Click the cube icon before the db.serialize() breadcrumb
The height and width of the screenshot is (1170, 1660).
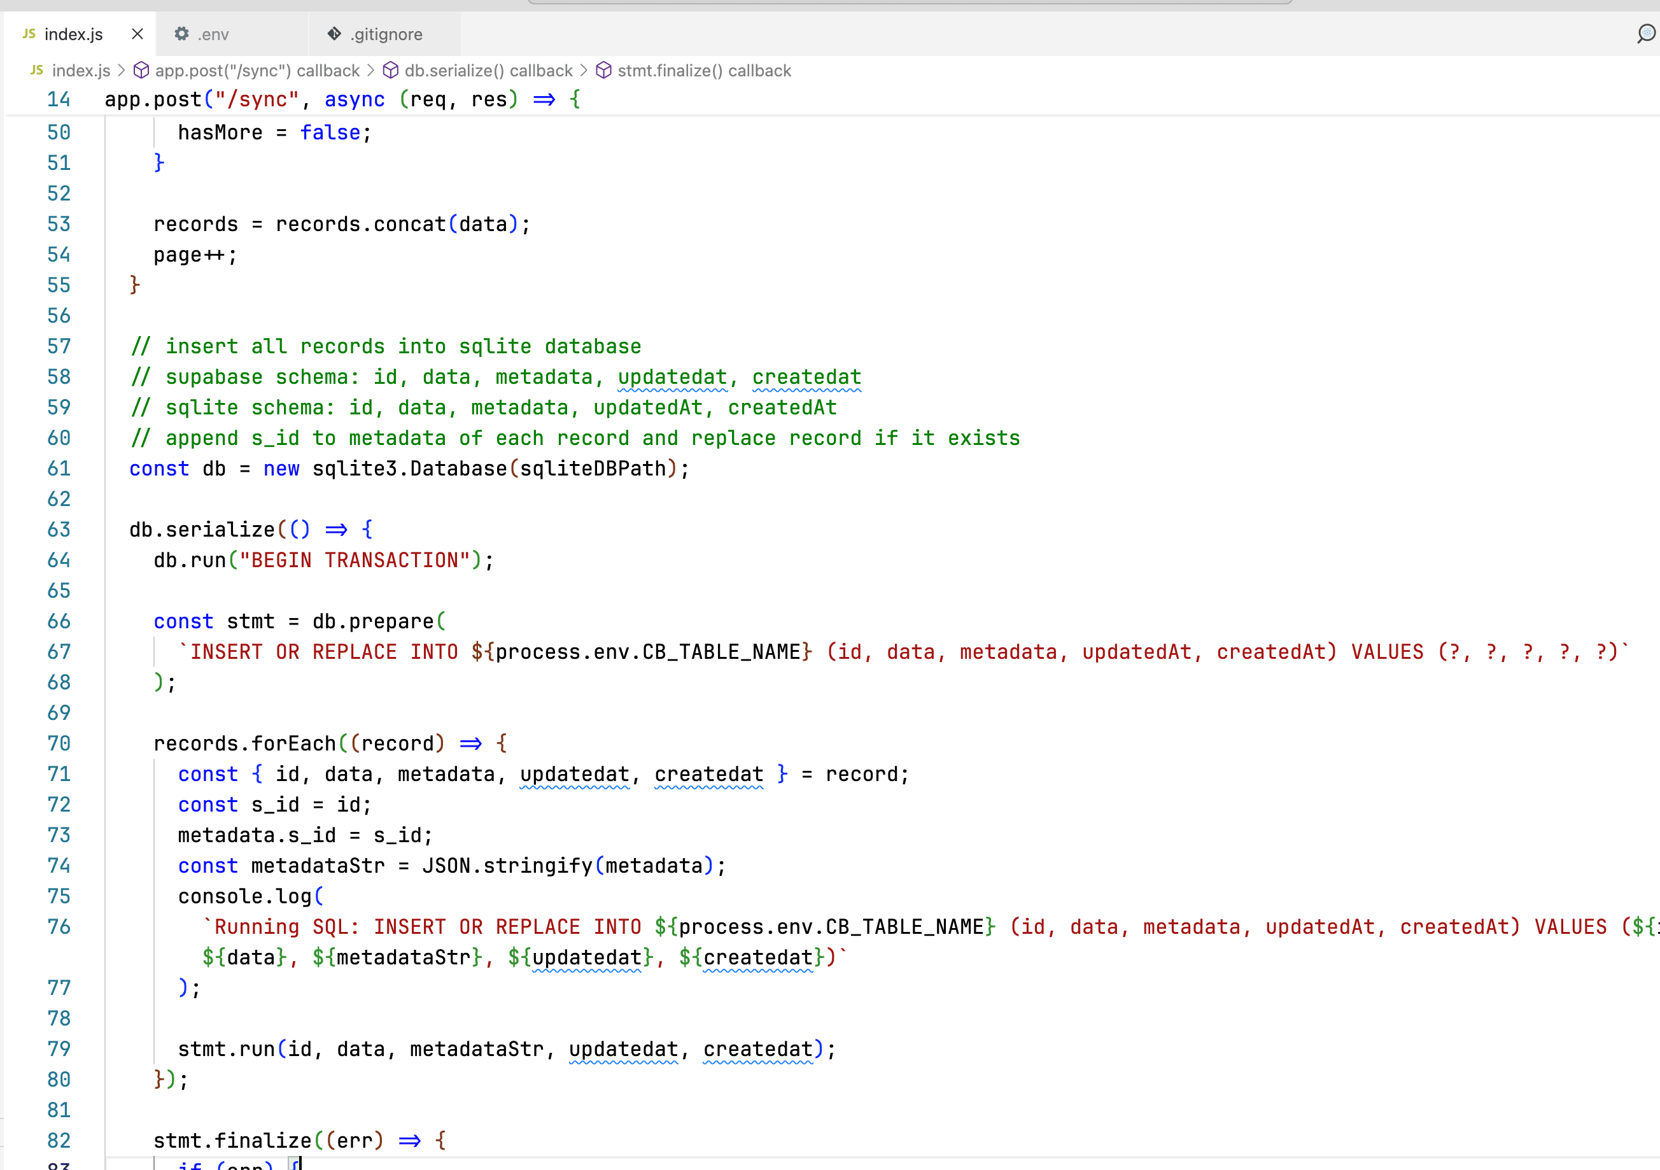click(390, 70)
